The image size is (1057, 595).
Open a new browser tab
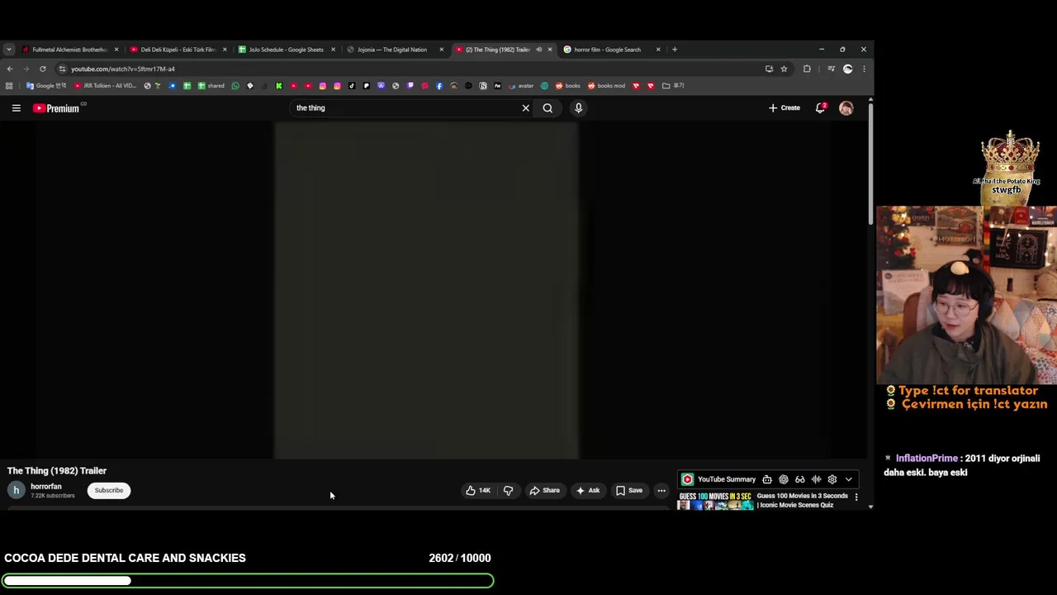click(675, 50)
